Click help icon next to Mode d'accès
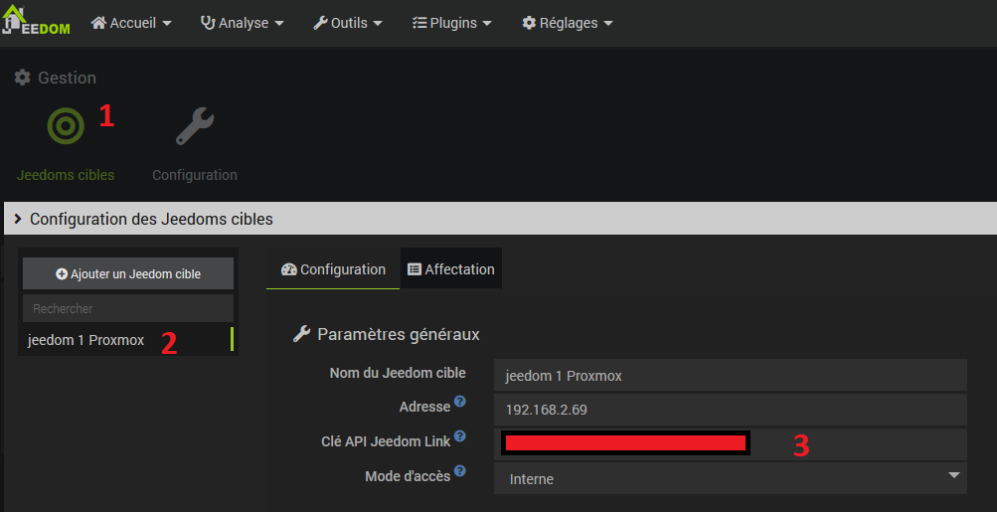Screen dimensions: 997x512 [x=459, y=471]
